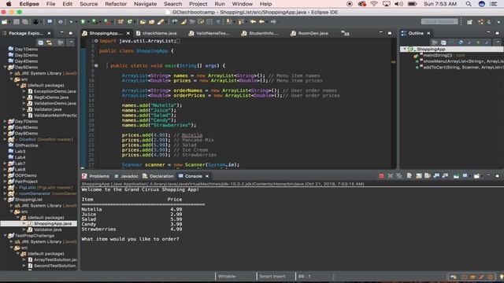504x283 pixels.
Task: Click Save All icon in main toolbar
Action: point(24,21)
